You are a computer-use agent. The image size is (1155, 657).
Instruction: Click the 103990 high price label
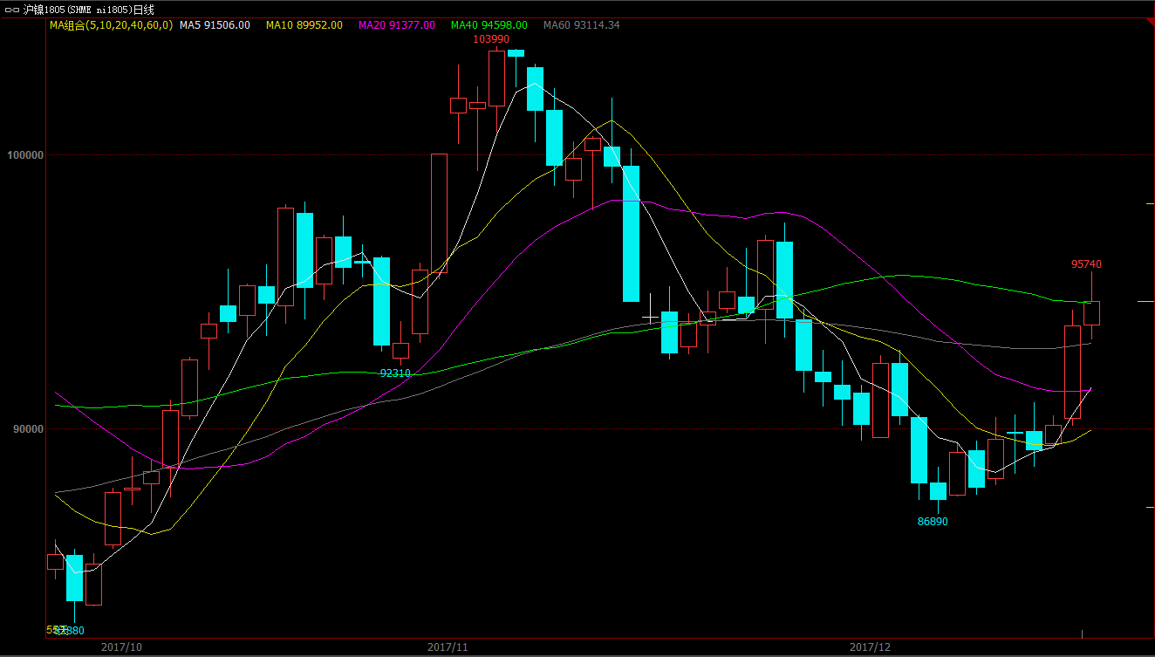(x=491, y=39)
